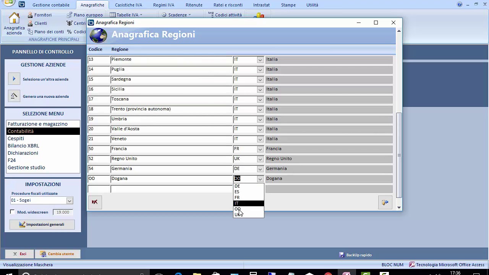Click the Impostazioni generali button

[42, 224]
